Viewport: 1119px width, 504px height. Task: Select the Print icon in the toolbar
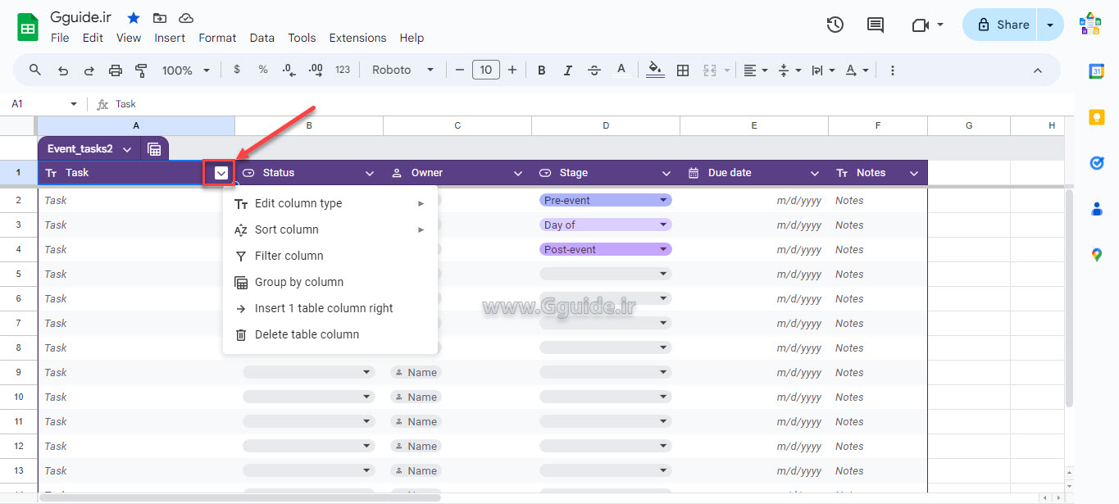115,70
